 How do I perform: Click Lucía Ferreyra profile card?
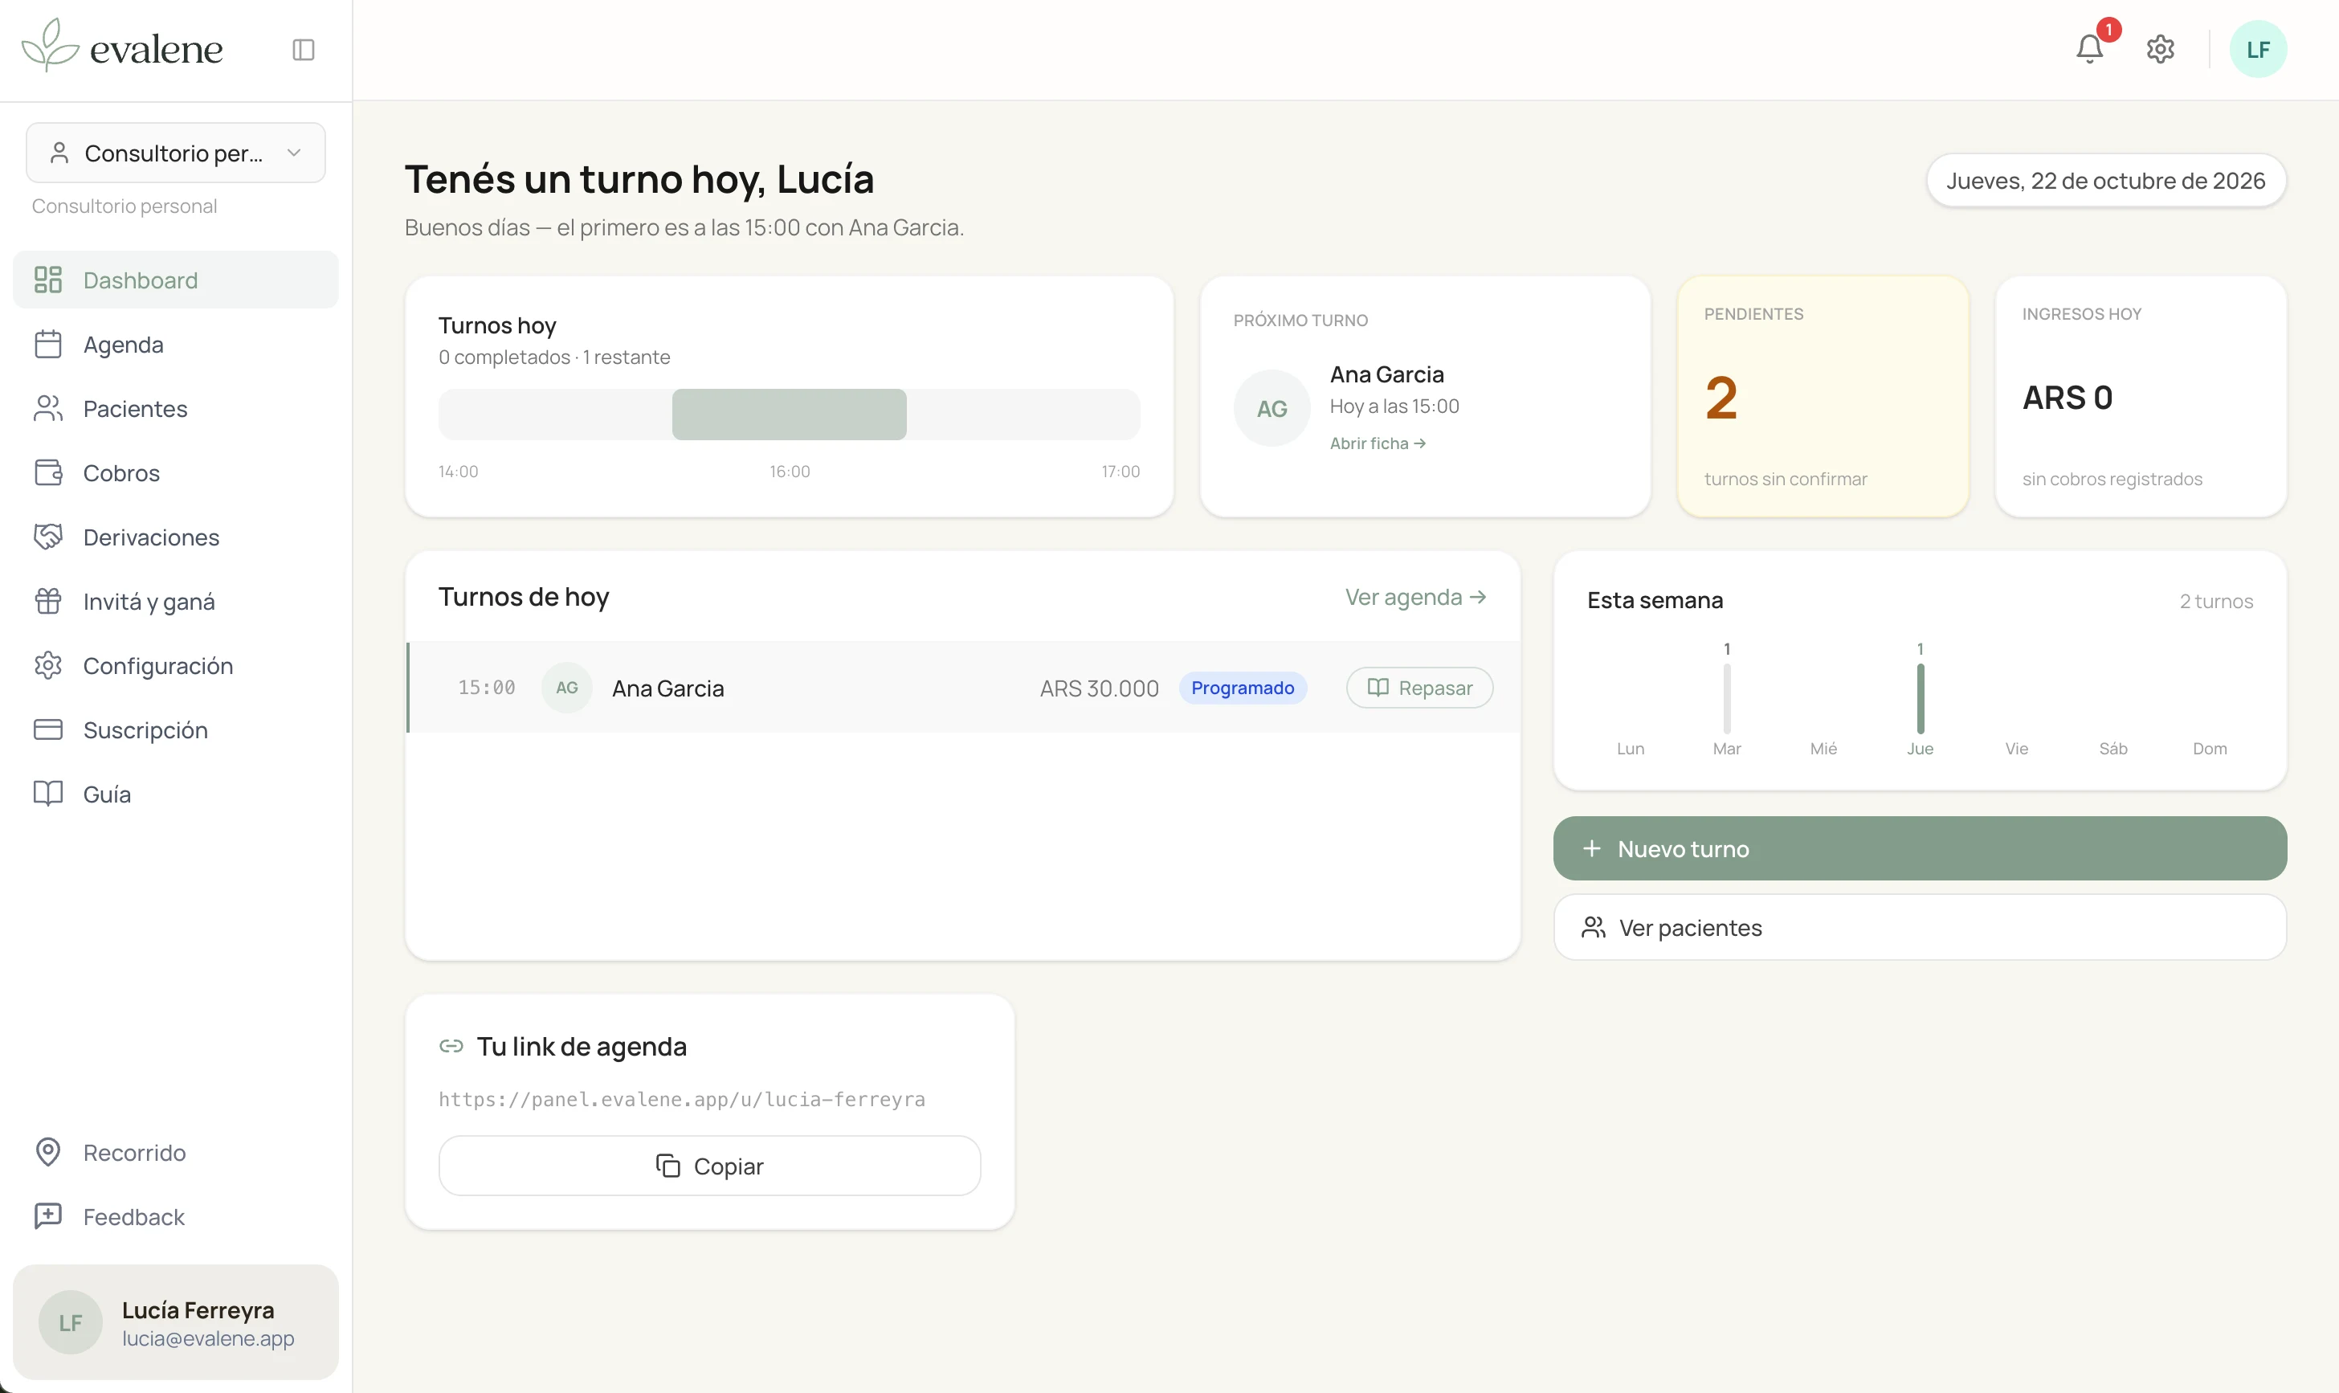click(x=175, y=1322)
